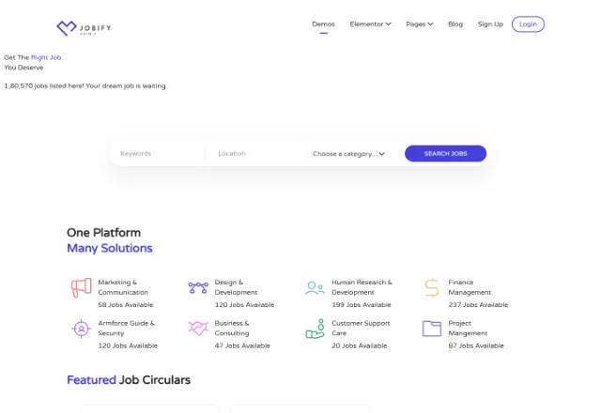Select the Business & Consulting handshake icon
Viewport: 601px width, 413px height.
coord(198,329)
